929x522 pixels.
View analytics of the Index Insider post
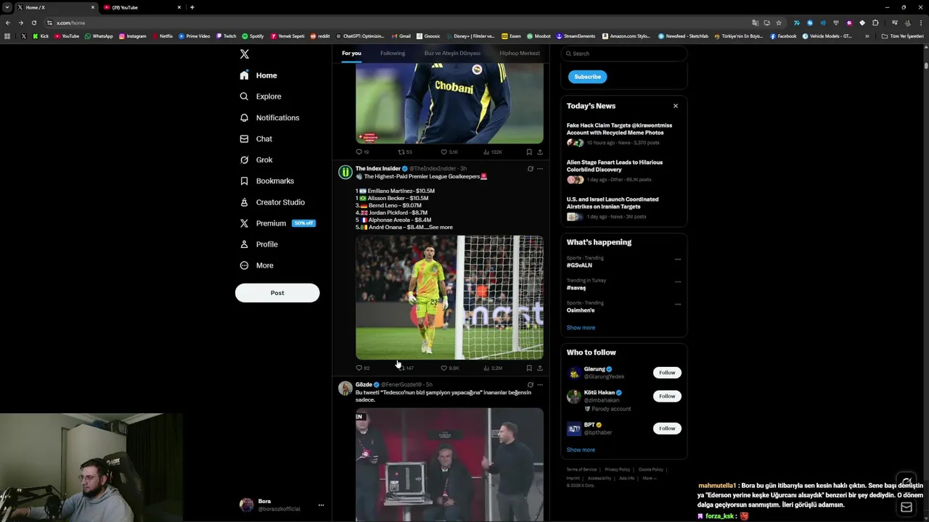pos(493,368)
